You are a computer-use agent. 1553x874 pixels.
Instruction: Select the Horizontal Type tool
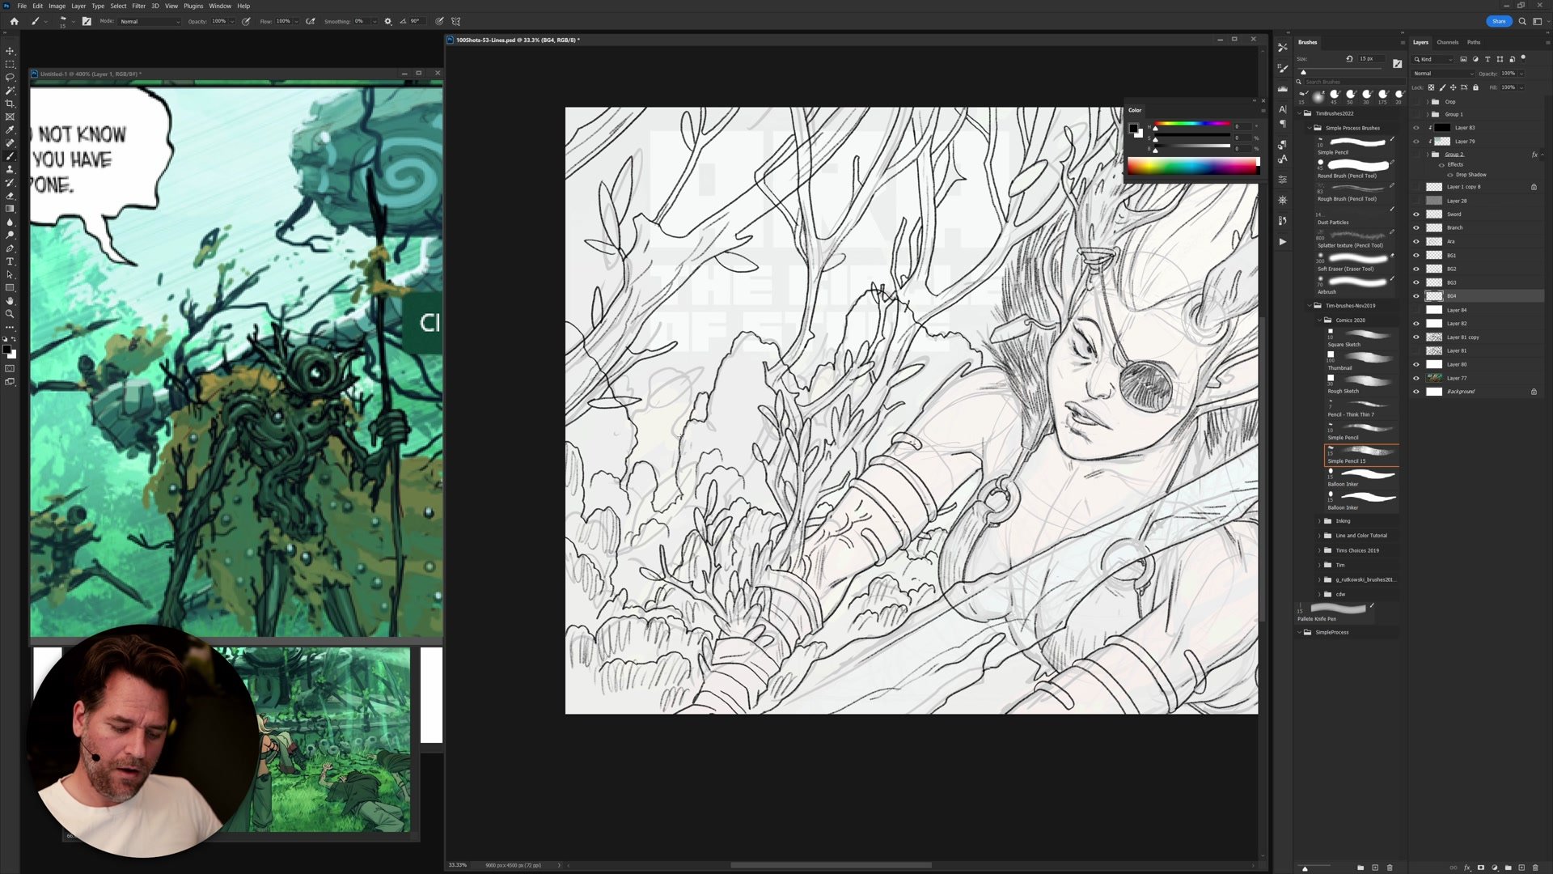(10, 261)
